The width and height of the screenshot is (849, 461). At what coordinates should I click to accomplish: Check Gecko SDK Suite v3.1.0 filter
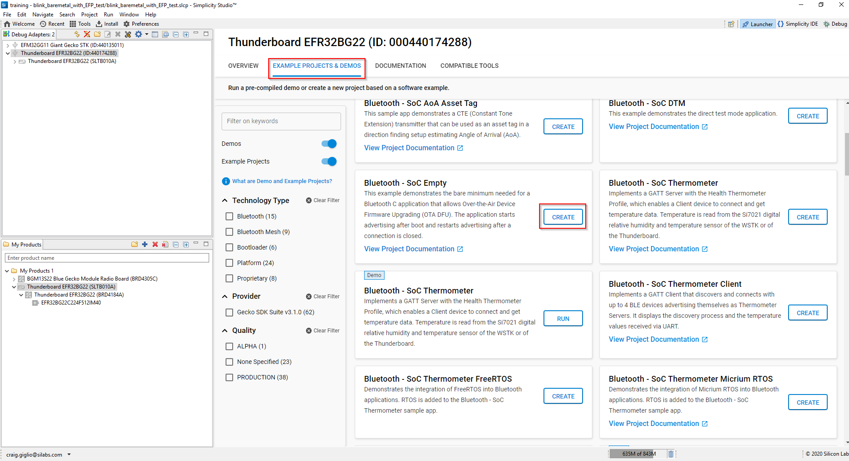tap(230, 312)
